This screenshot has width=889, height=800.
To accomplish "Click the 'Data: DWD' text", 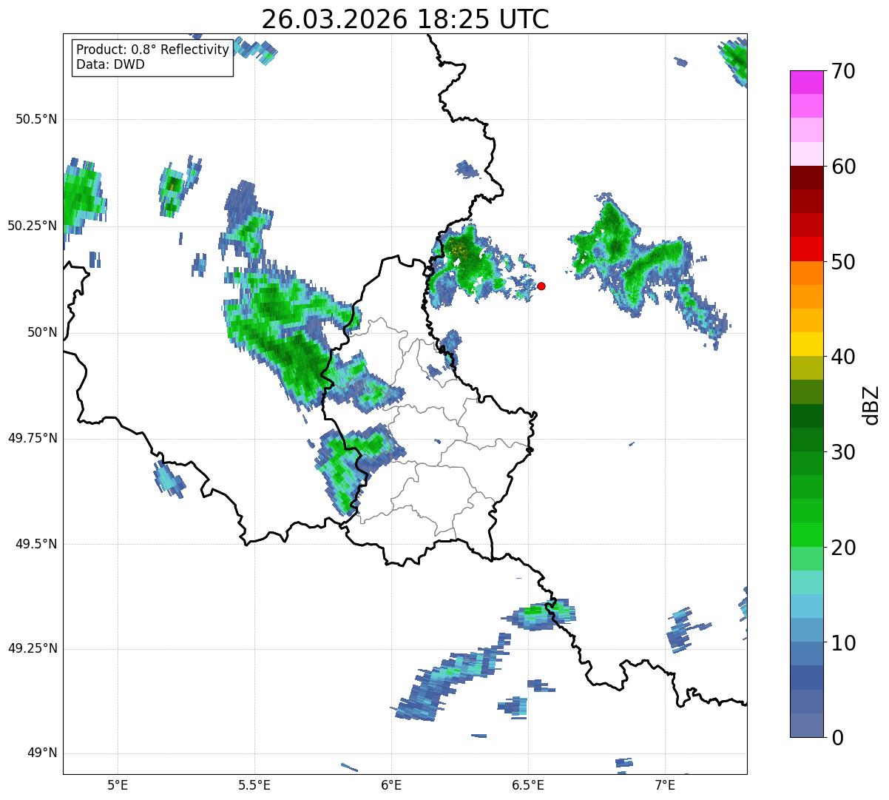I will point(110,64).
